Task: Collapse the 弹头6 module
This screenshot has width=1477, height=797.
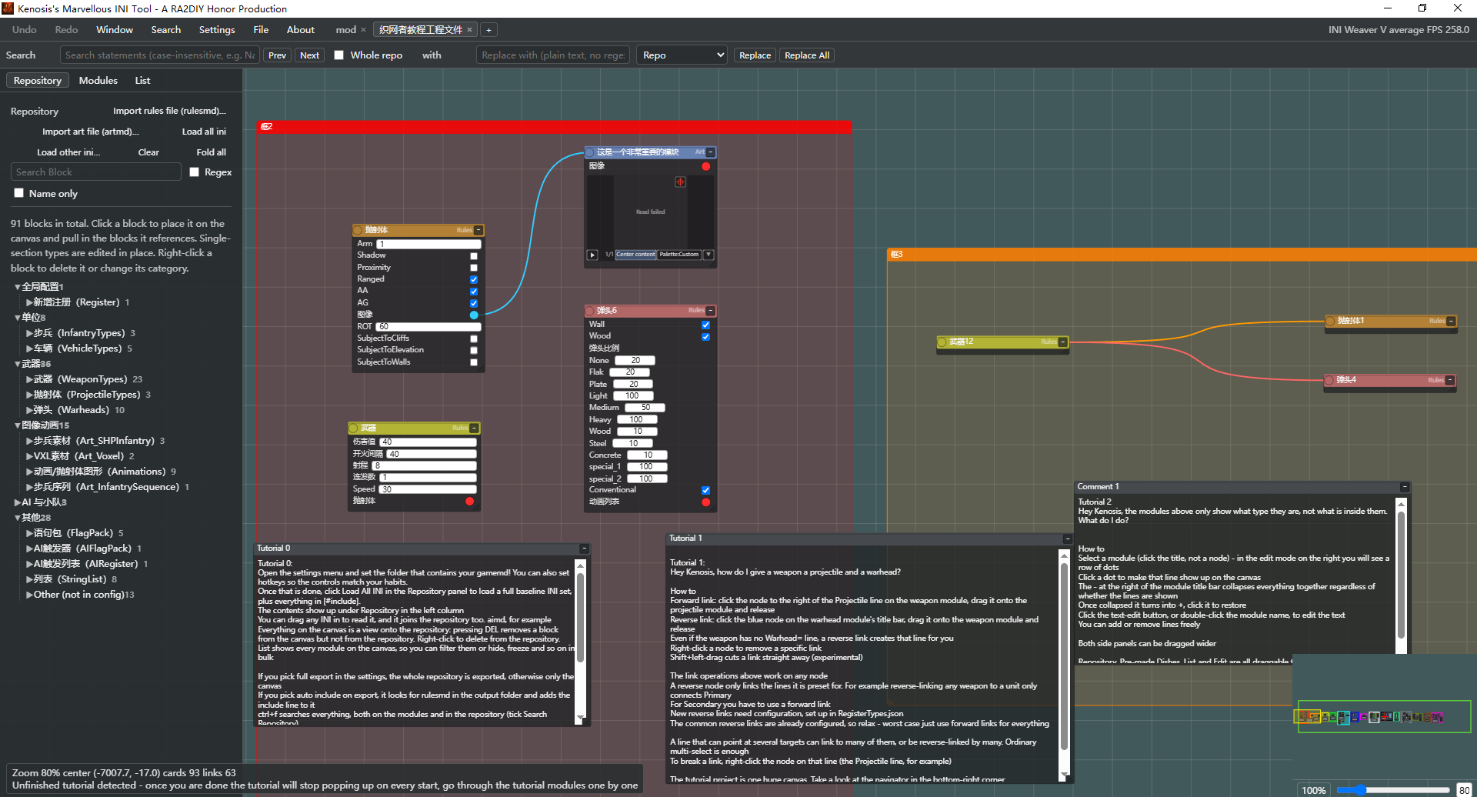Action: coord(711,311)
